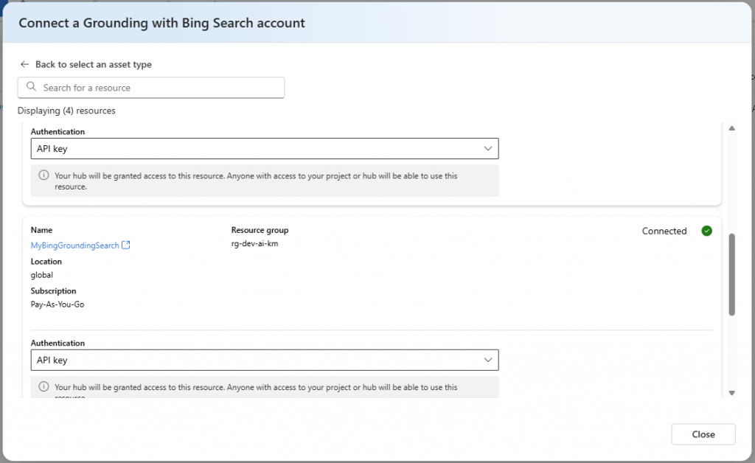Click the rg-dev-ai-km resource group value
The height and width of the screenshot is (463, 755).
pyautogui.click(x=254, y=245)
